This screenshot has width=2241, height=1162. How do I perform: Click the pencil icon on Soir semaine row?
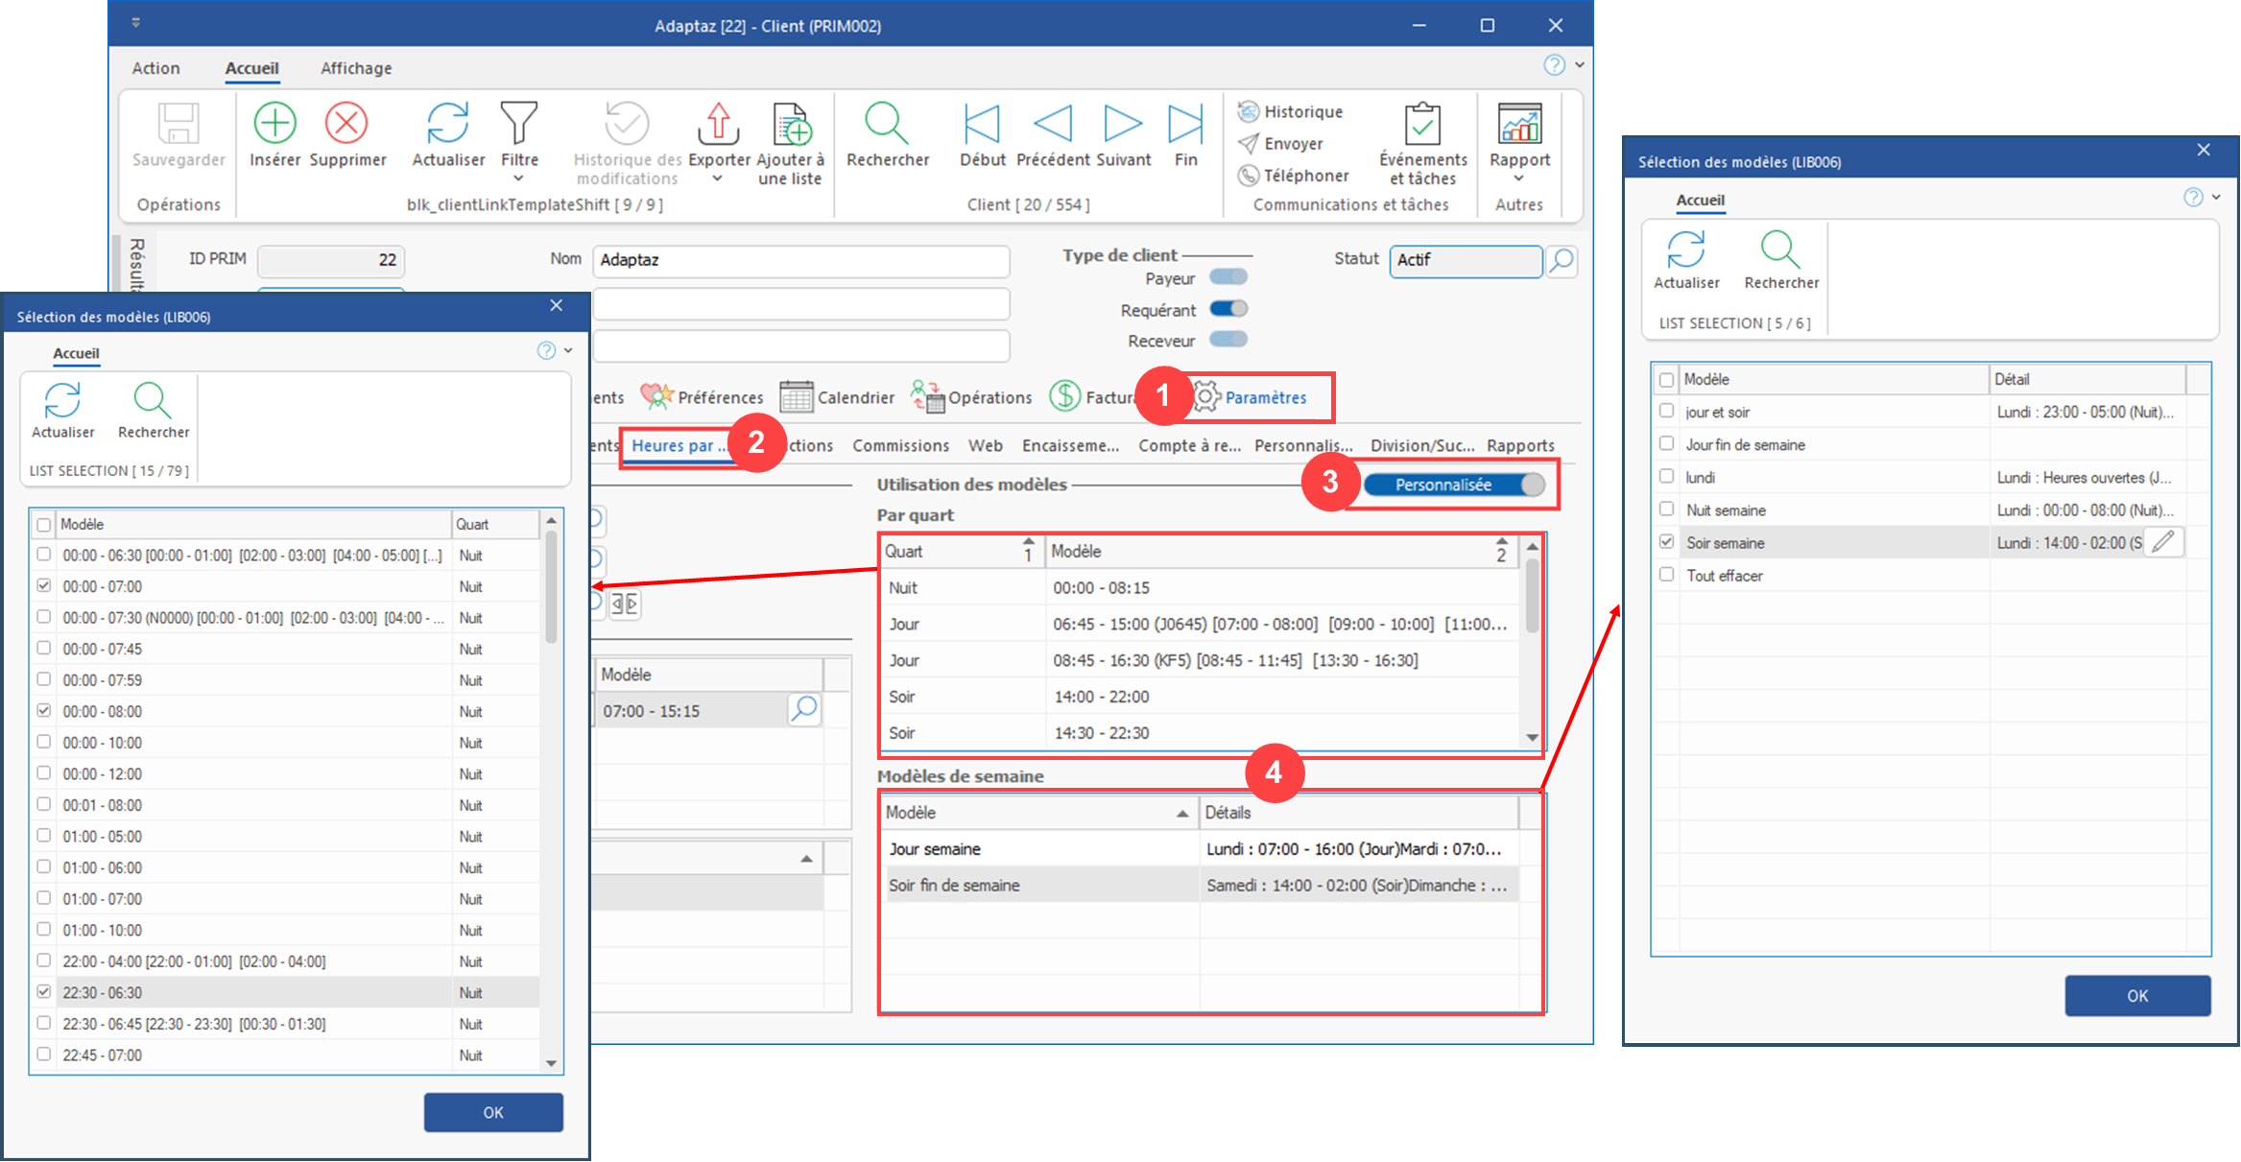pyautogui.click(x=2163, y=542)
